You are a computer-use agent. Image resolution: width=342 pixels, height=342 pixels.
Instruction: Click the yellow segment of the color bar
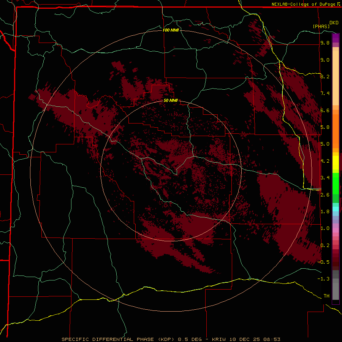pos(336,163)
